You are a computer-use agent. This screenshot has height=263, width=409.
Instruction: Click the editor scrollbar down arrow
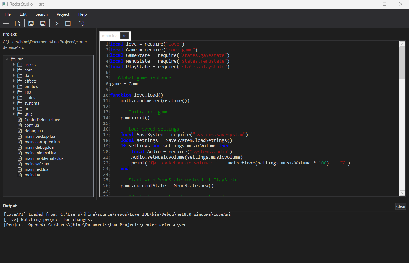coord(402,193)
